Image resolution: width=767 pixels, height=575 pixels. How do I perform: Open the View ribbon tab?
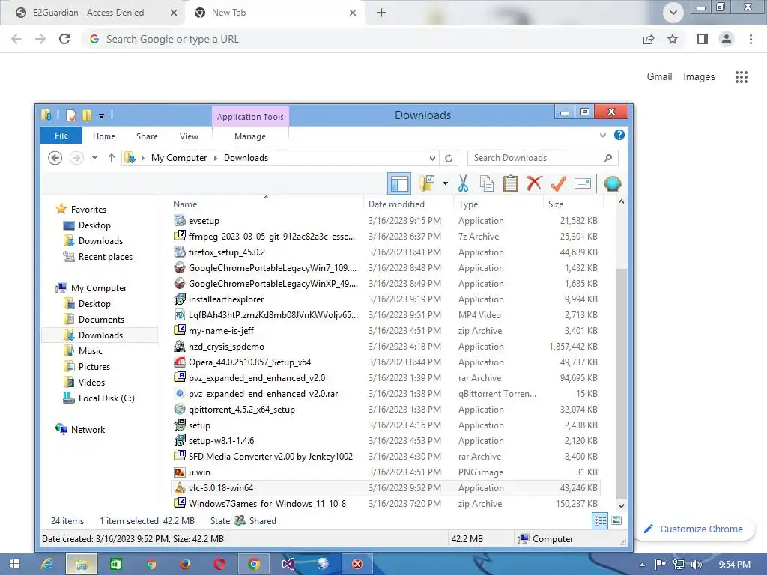point(189,136)
